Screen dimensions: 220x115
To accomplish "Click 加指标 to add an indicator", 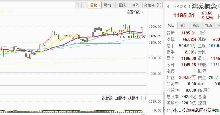I will [121, 98].
